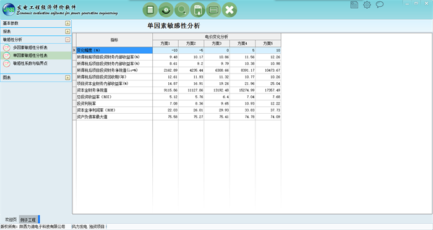This screenshot has width=433, height=230.
Task: Click the cell value 21.96
Action: (242, 83)
